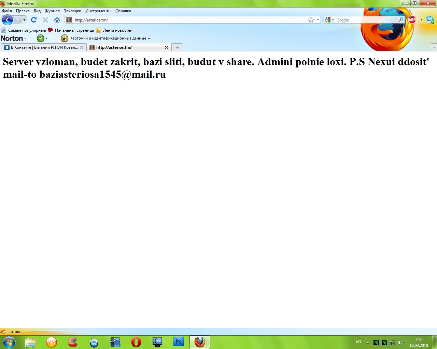This screenshot has height=349, width=437.
Task: Click the Norton green checkmark status icon
Action: pyautogui.click(x=40, y=38)
